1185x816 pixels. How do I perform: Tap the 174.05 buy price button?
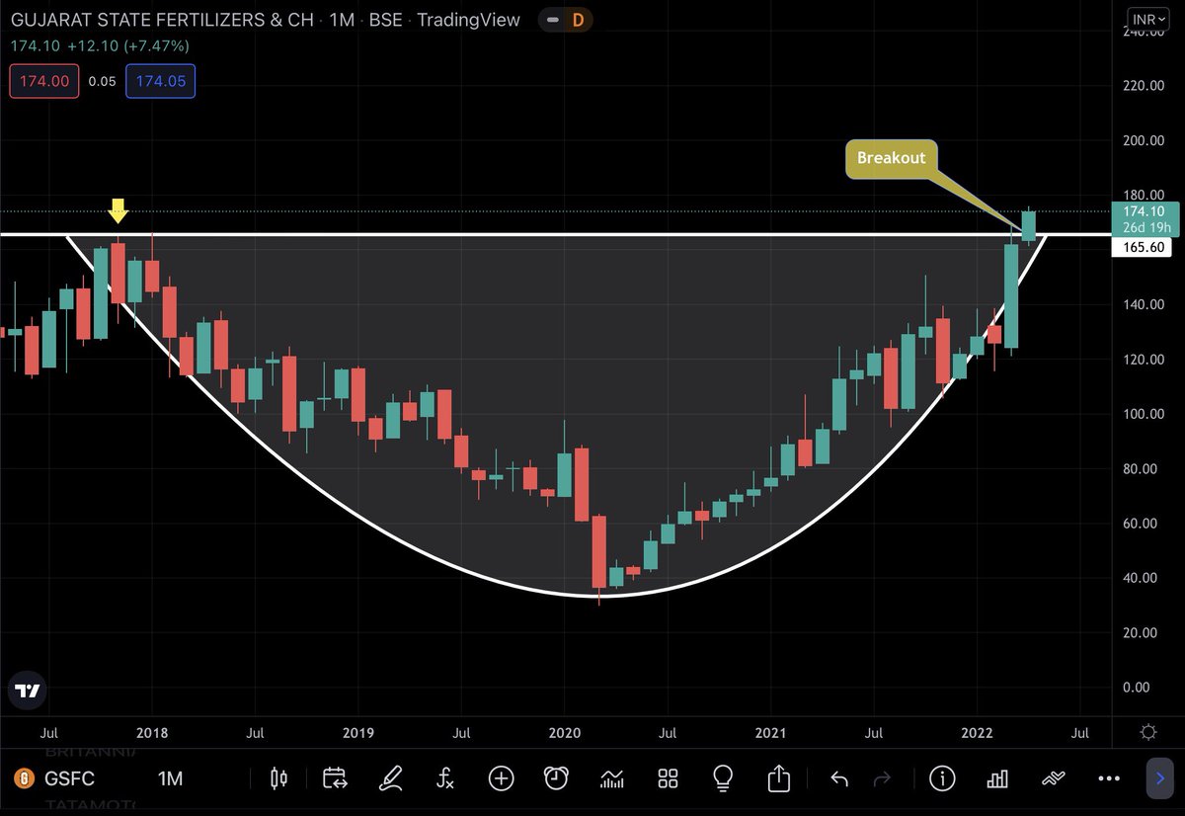(161, 81)
